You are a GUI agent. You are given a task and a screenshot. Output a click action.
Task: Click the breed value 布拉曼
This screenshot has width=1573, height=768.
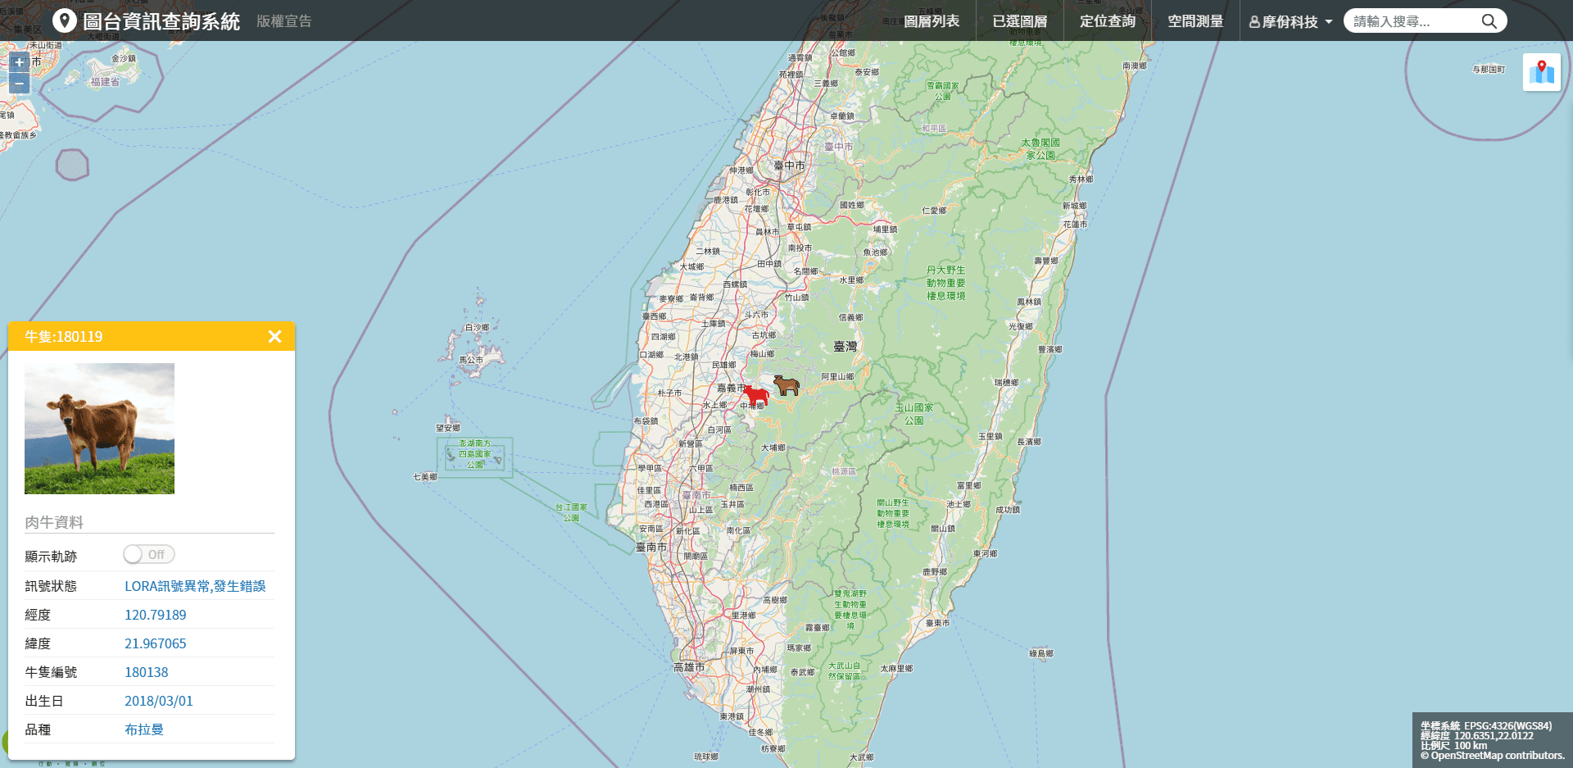click(x=143, y=729)
